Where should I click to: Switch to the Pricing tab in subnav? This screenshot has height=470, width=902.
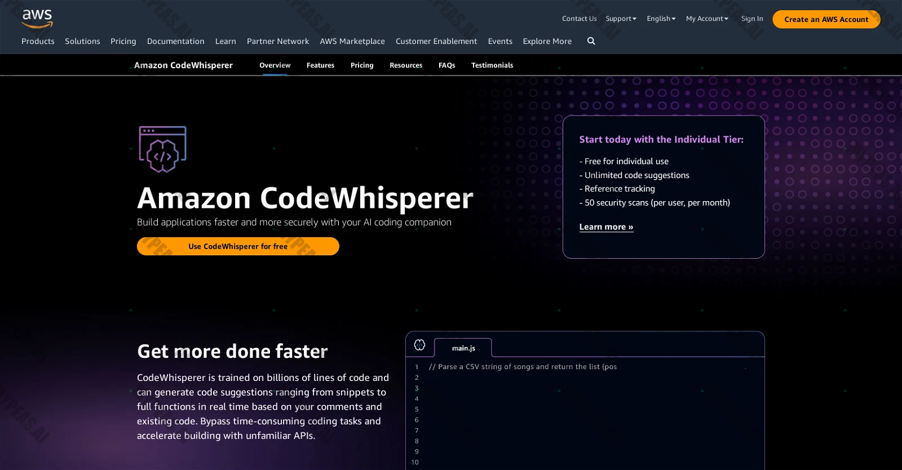362,65
